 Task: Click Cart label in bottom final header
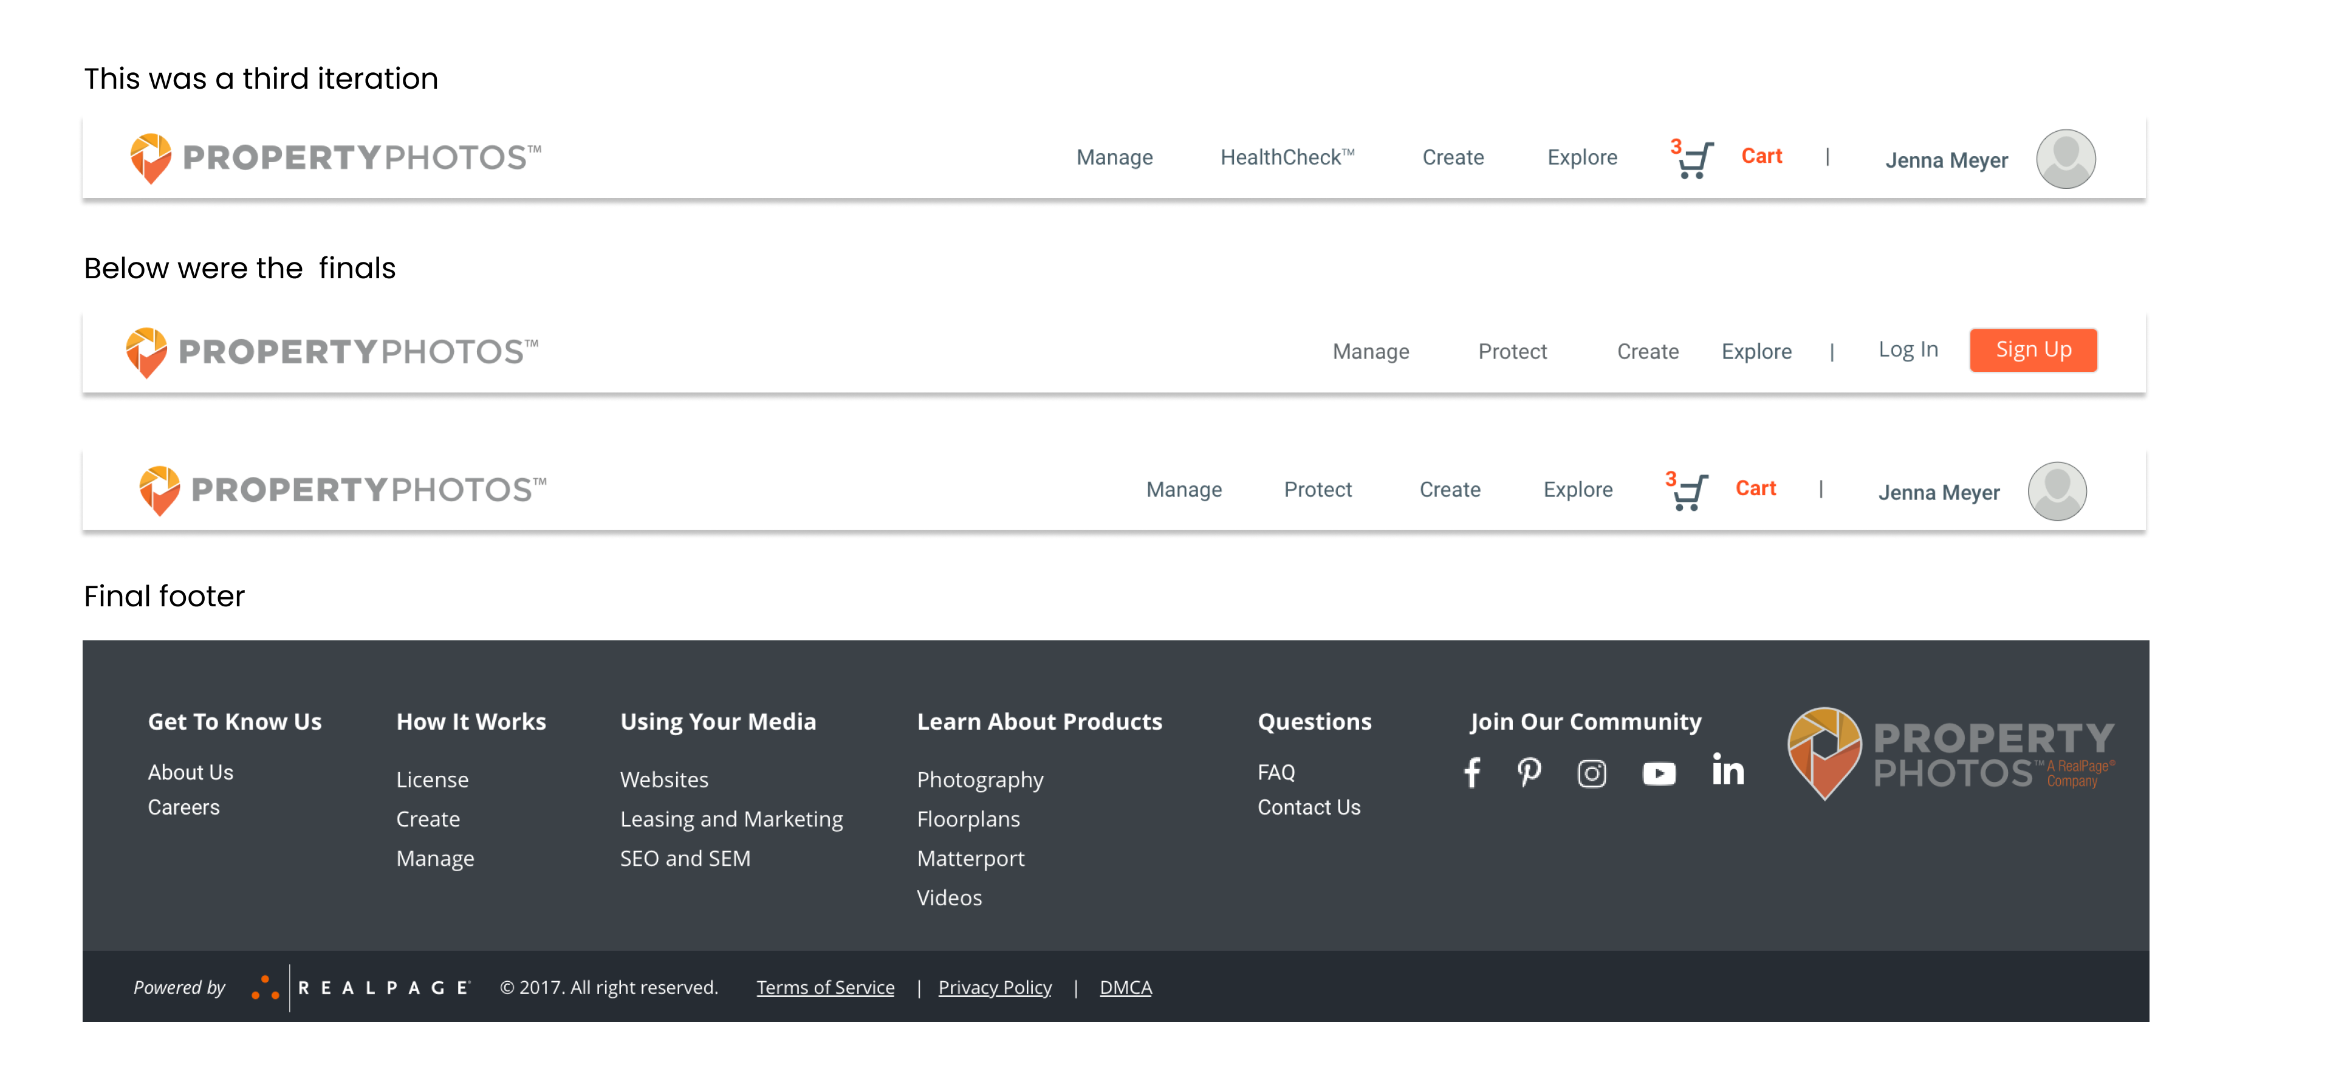pos(1755,488)
